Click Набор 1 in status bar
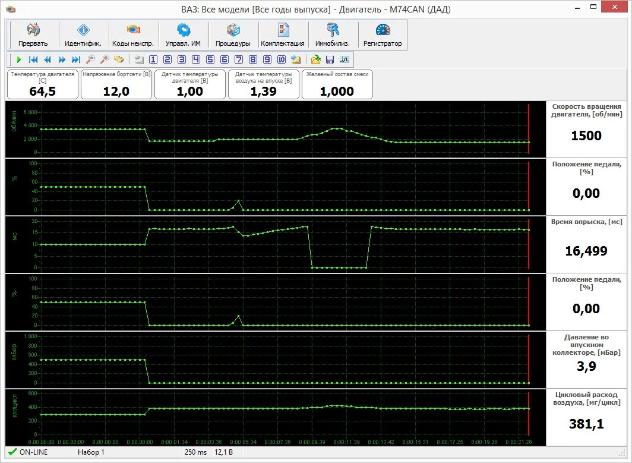The image size is (632, 463). pos(91,452)
